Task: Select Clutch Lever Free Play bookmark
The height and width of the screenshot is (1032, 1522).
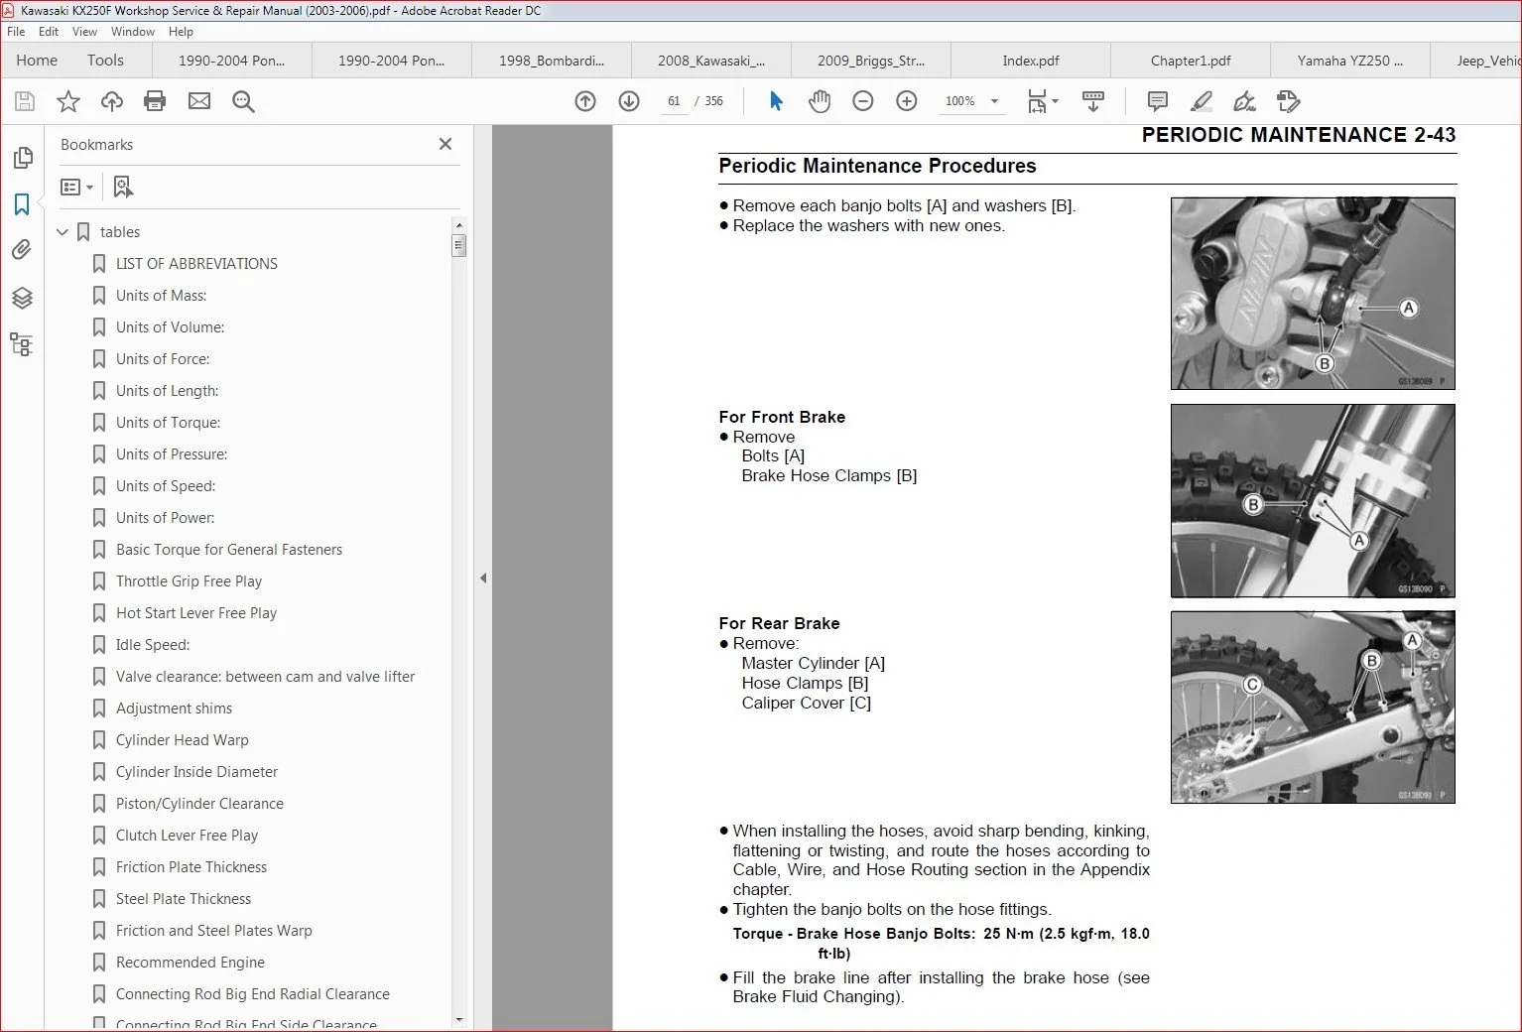Action: click(187, 836)
